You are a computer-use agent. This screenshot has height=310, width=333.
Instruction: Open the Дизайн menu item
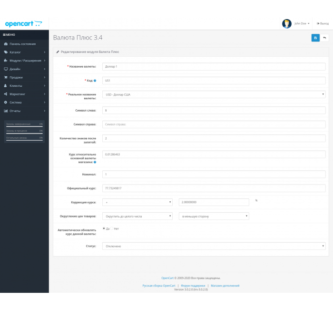(x=24, y=69)
